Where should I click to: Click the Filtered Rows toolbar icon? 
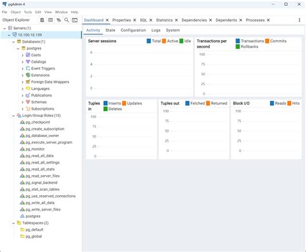pyautogui.click(x=59, y=20)
